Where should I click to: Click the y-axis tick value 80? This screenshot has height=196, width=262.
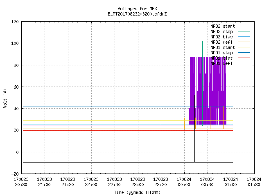(16, 65)
